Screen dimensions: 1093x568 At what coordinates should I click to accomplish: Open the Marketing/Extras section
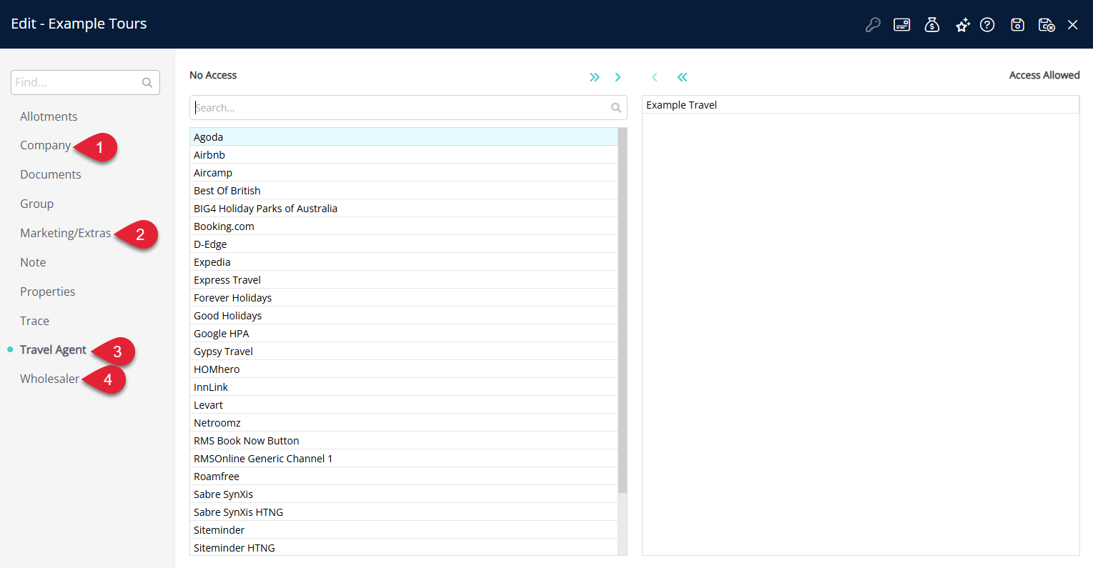pos(66,233)
